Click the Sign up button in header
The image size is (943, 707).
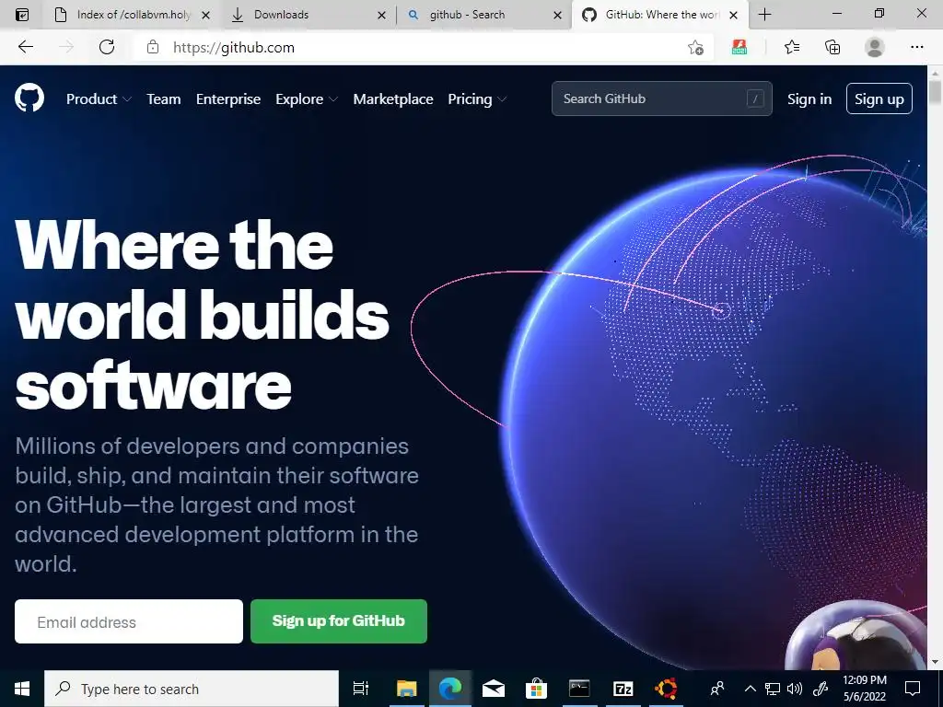879,99
